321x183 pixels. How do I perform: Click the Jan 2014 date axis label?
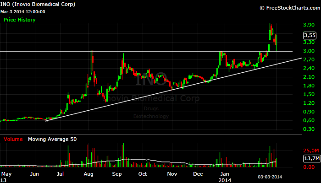pyautogui.click(x=225, y=177)
